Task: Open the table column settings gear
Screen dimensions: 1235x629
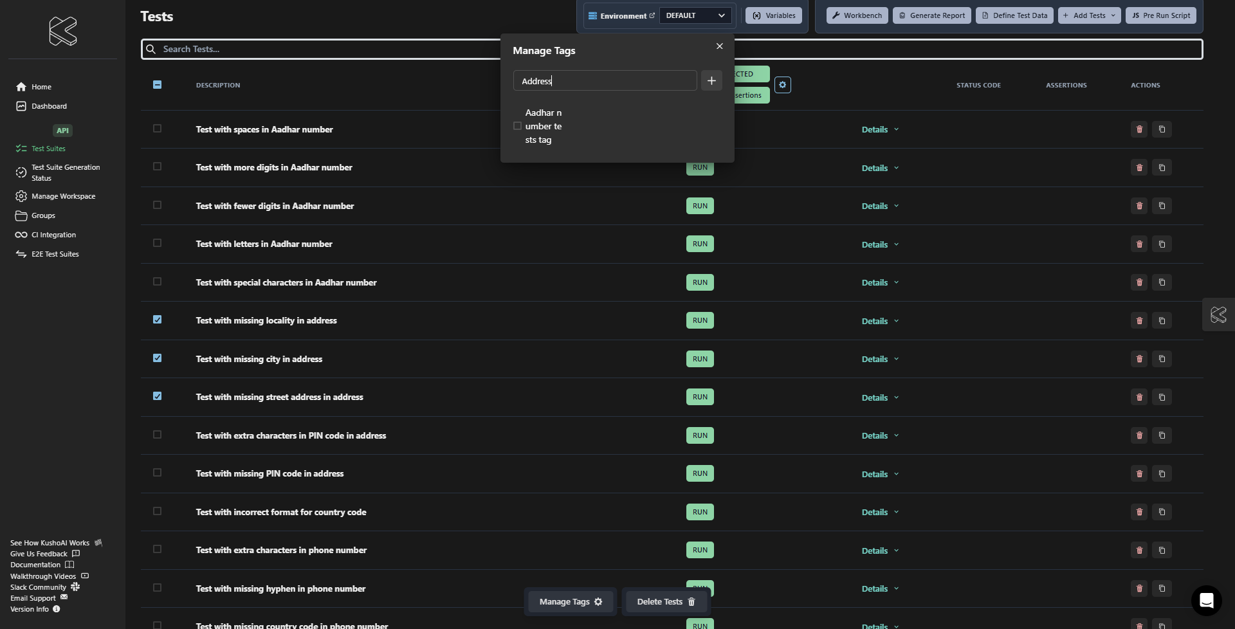Action: 782,85
